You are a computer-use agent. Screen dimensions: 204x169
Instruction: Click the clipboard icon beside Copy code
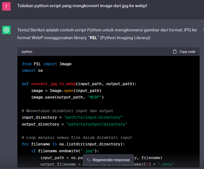(x=175, y=52)
